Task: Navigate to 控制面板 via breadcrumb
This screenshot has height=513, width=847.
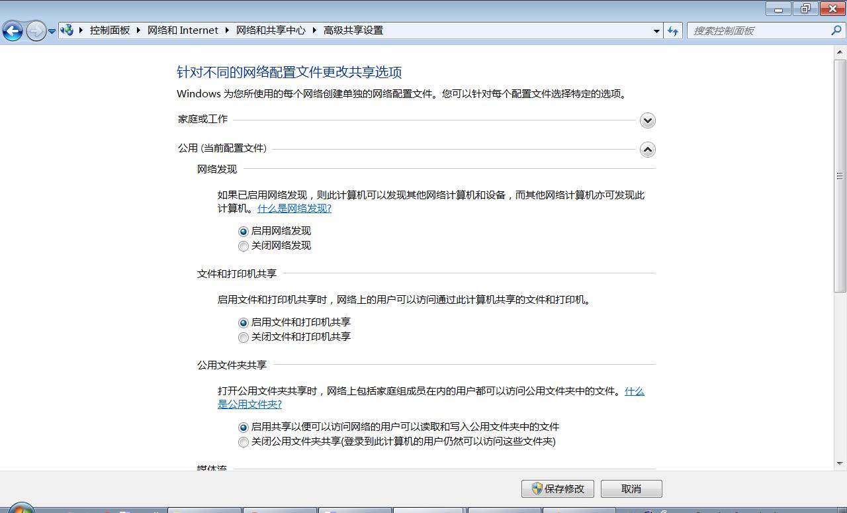Action: (x=110, y=30)
